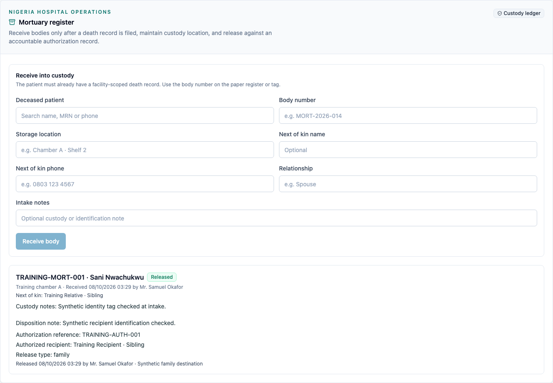Click the Deceased patient field label
Viewport: 553px width, 383px height.
(x=40, y=100)
